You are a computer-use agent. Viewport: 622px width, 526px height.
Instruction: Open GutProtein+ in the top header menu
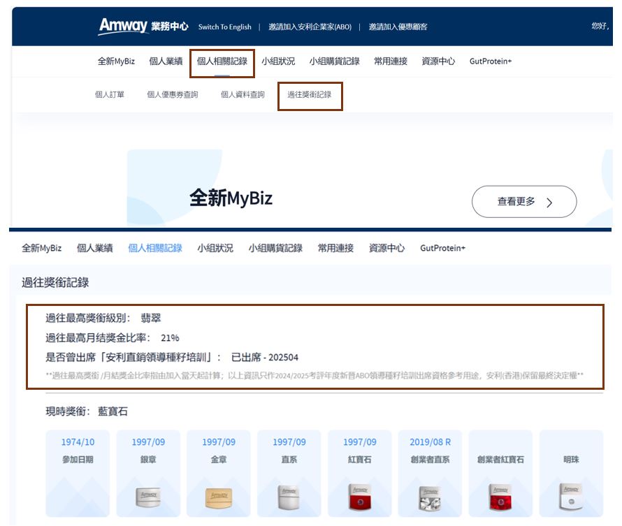(491, 61)
